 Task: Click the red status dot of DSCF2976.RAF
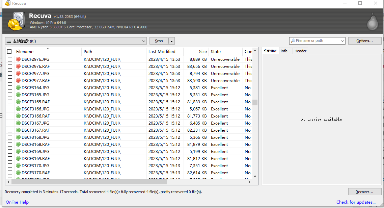(x=18, y=66)
